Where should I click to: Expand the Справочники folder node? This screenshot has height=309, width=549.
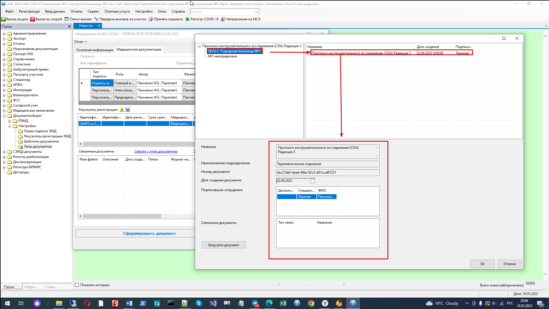[x=4, y=59]
